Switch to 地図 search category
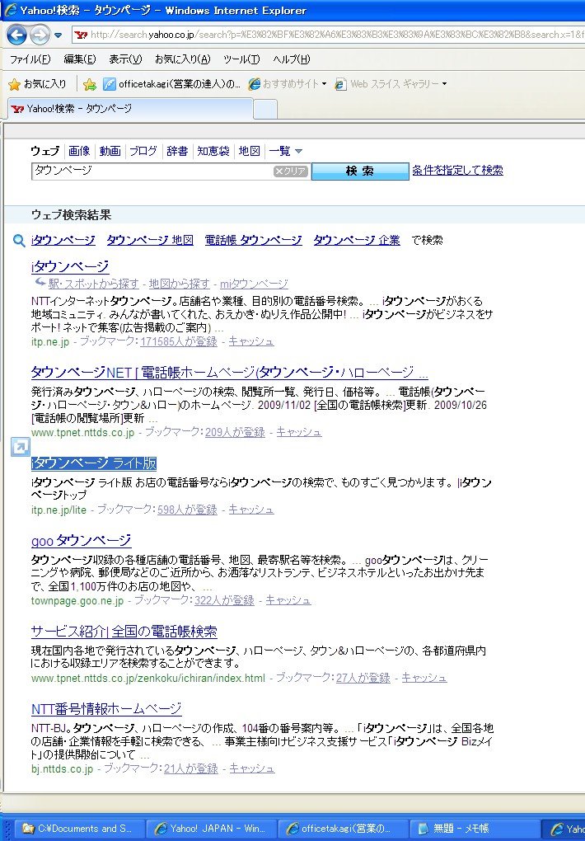Screen dimensions: 585x841 [250, 151]
